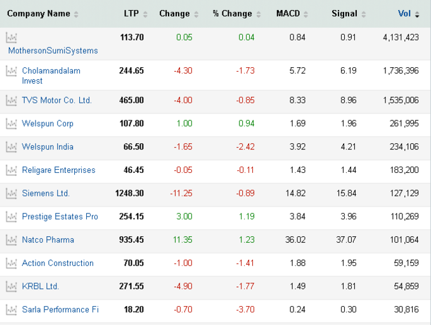Open chart icon for Sarla Performance Fi
The image size is (431, 325).
11,310
